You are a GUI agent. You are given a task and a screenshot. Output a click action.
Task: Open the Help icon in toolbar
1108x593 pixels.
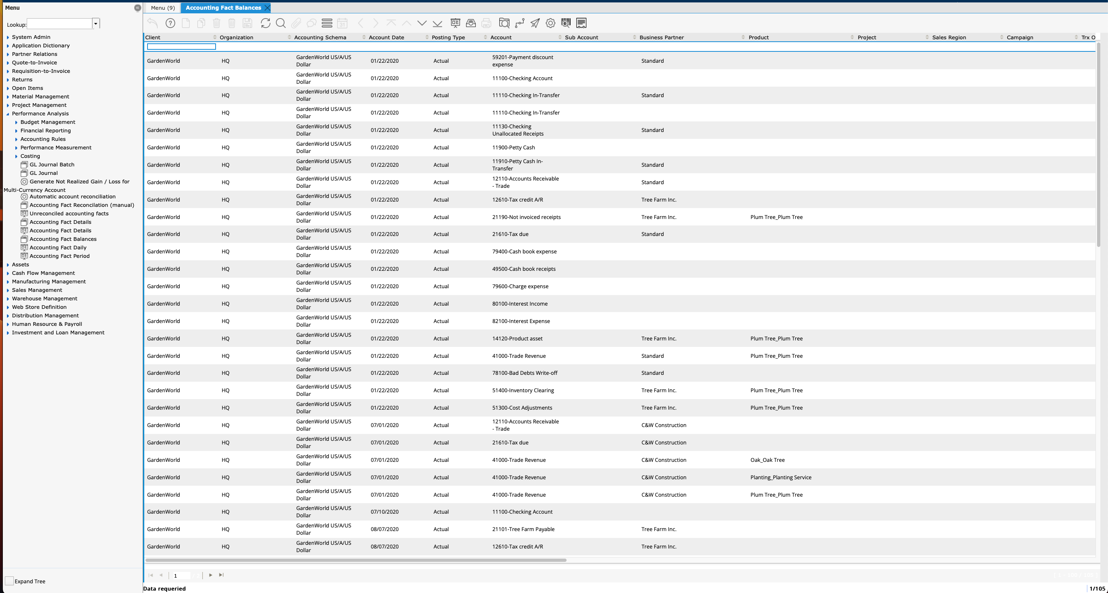(x=170, y=23)
